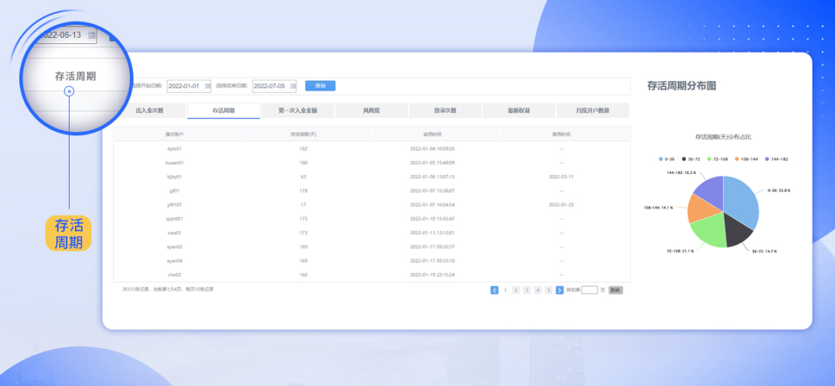This screenshot has height=386, width=835.
Task: Switch to the 风险度 tab
Action: tap(371, 111)
